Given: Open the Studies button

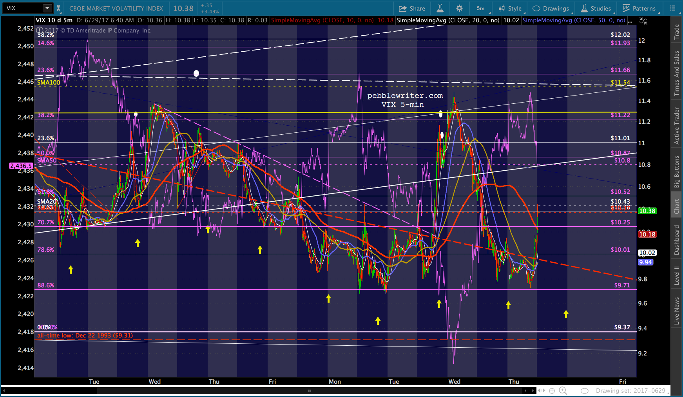Looking at the screenshot, I should coord(596,8).
